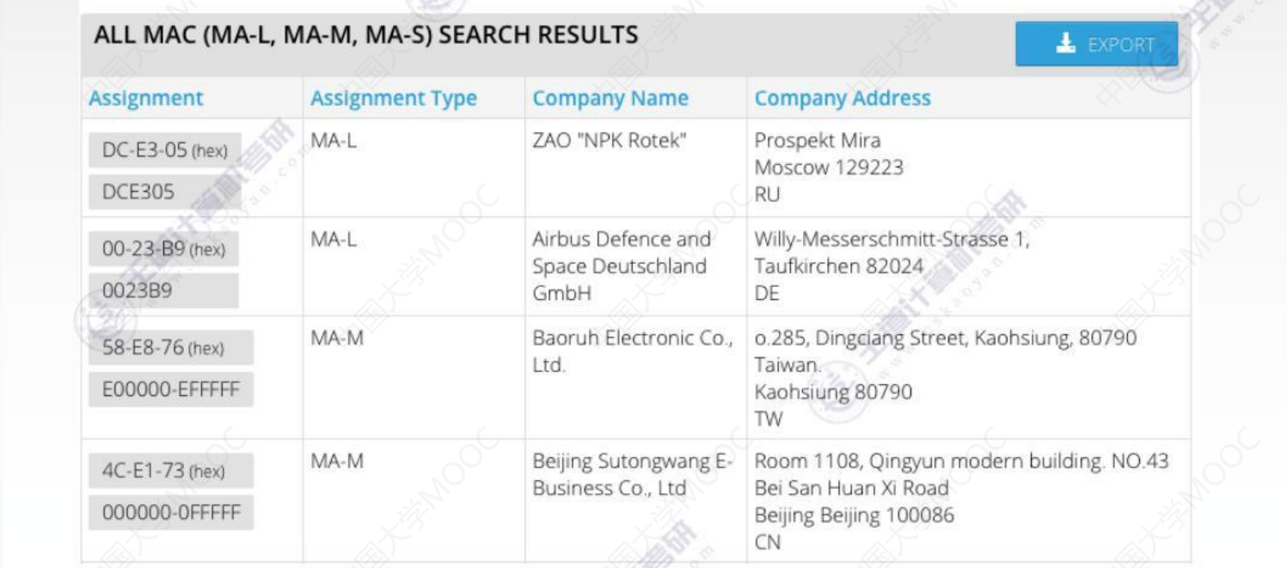This screenshot has height=568, width=1287.
Task: Select the 58-E8-76 (hex) assignment box
Action: [x=170, y=348]
